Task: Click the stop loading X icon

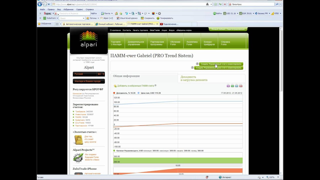Action: tap(225, 4)
